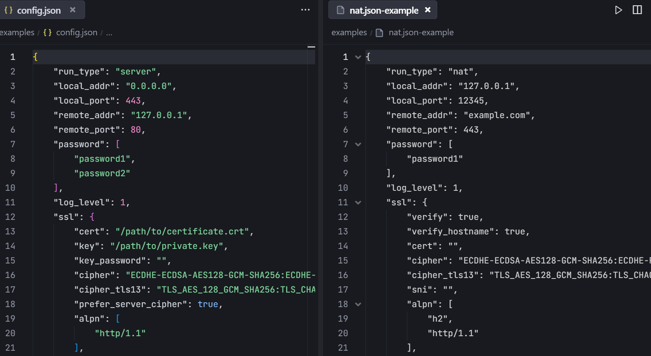
Task: Open the breadcrumb ellipsis after config.json
Action: coord(109,33)
